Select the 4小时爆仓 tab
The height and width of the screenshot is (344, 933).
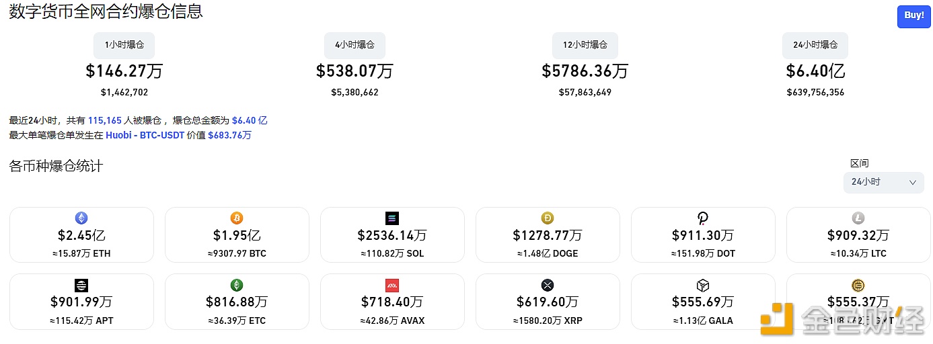[x=354, y=45]
